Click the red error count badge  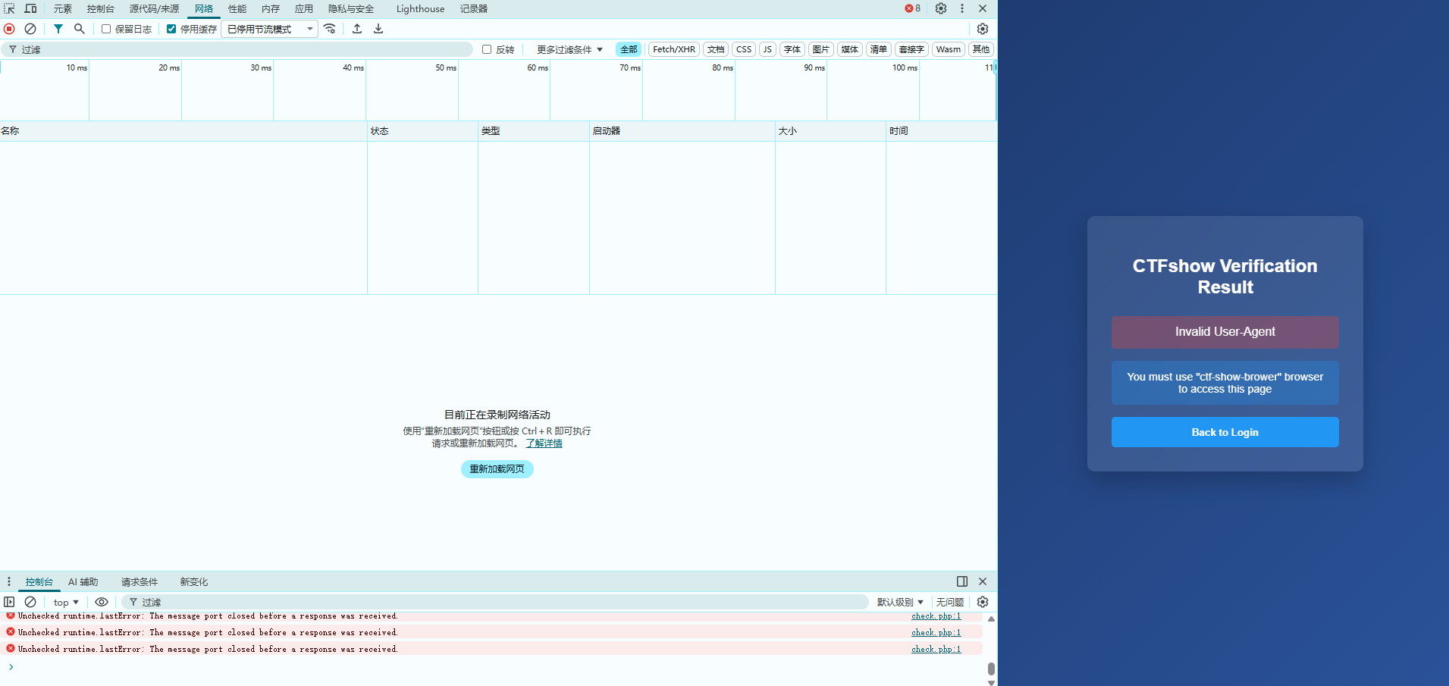point(912,8)
